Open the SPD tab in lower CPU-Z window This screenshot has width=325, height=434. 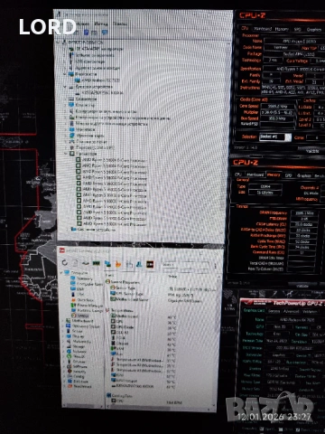(x=288, y=175)
